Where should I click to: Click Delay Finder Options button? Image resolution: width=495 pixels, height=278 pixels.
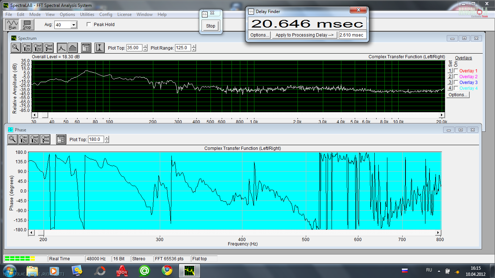(x=259, y=35)
